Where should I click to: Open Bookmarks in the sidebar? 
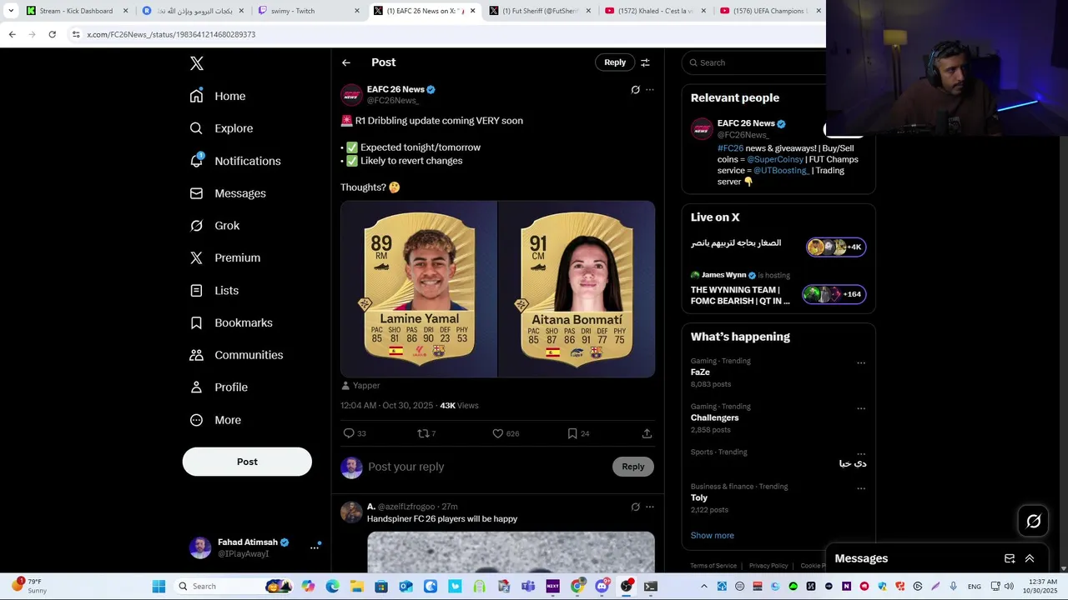(231, 322)
